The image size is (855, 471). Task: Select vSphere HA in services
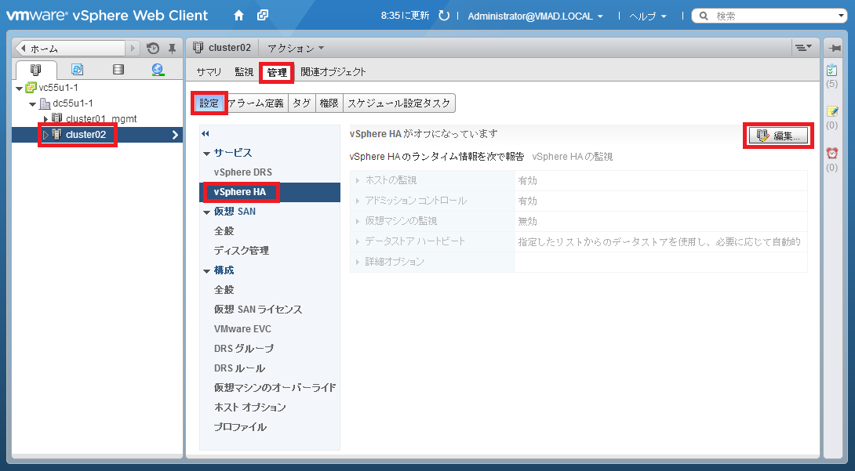270,192
